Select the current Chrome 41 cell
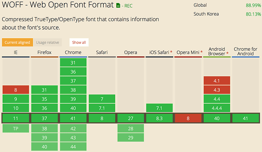Viewport: 262px width, 152px height. click(73, 118)
